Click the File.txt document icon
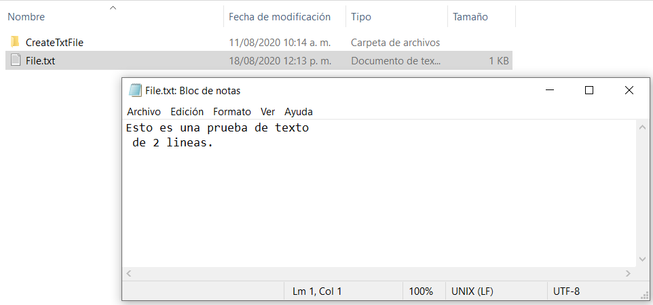 [15, 60]
